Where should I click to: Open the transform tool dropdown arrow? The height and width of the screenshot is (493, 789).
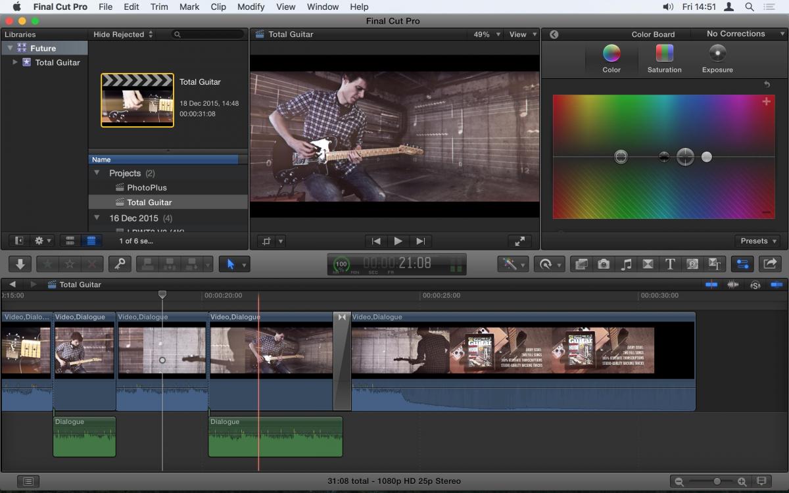[281, 241]
